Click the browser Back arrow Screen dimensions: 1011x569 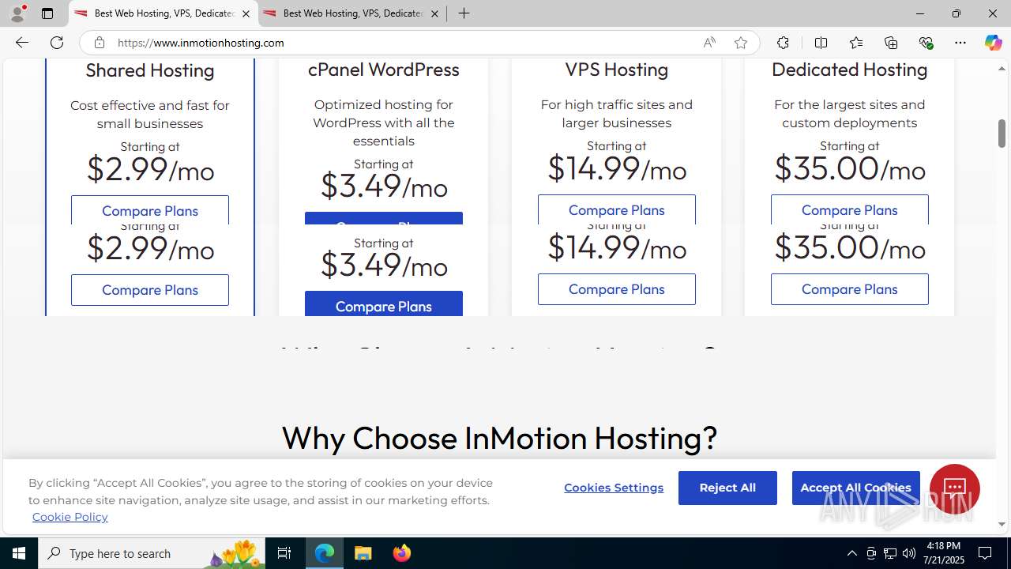click(x=21, y=43)
